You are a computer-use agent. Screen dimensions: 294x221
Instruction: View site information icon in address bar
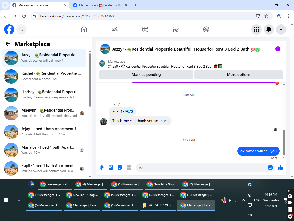(35, 16)
